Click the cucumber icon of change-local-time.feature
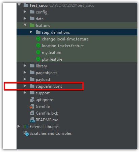This screenshot has width=140, height=152. (x=38, y=39)
